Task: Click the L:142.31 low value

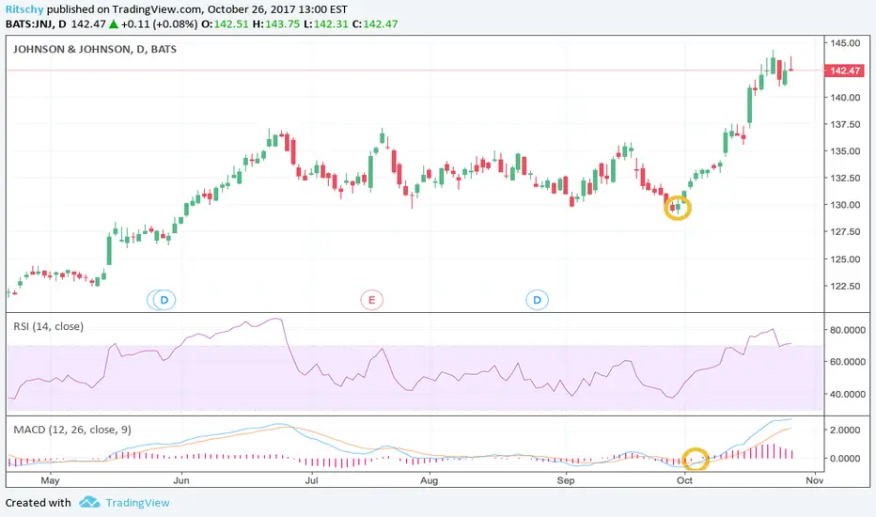Action: tap(326, 24)
